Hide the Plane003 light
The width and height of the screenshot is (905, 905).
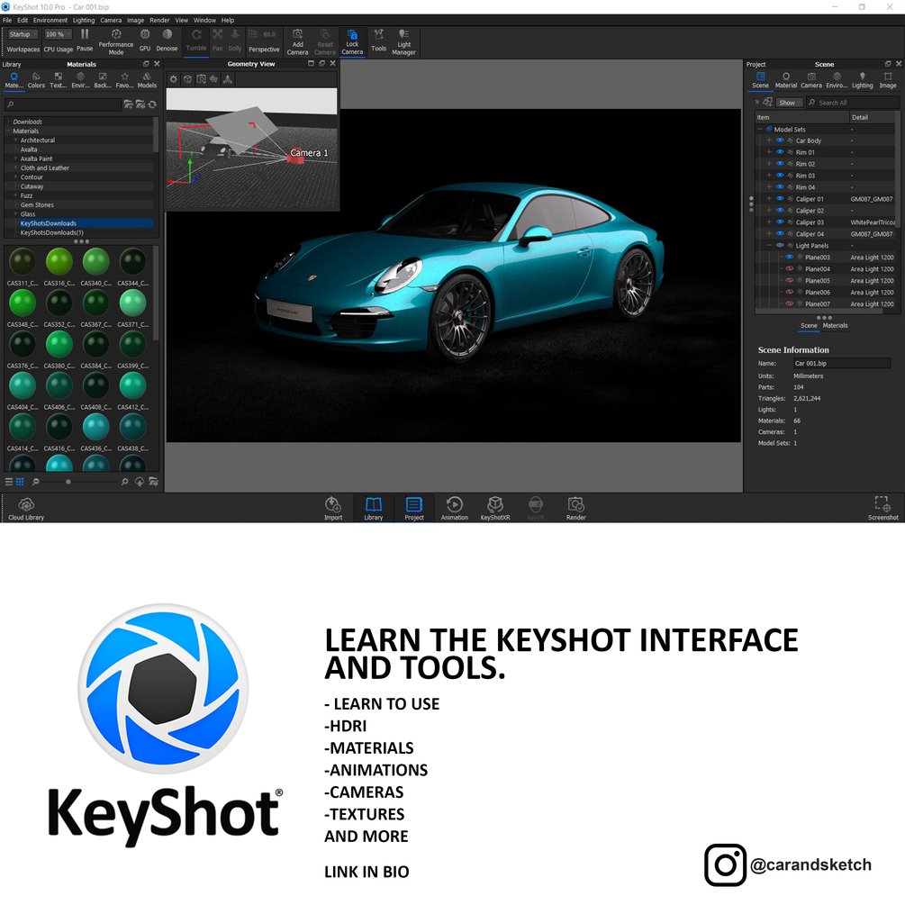(789, 257)
